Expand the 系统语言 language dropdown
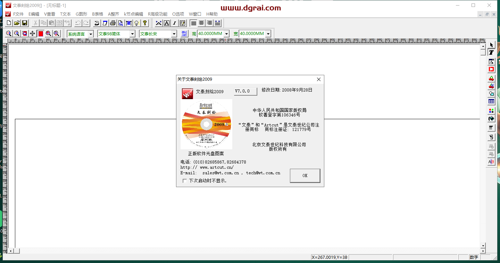This screenshot has width=500, height=263. tap(91, 34)
